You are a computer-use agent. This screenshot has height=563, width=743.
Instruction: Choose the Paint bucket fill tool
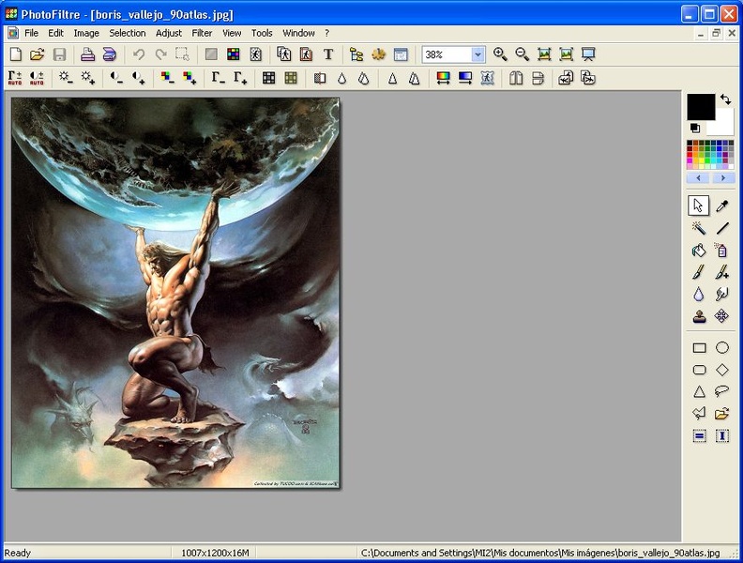coord(699,251)
